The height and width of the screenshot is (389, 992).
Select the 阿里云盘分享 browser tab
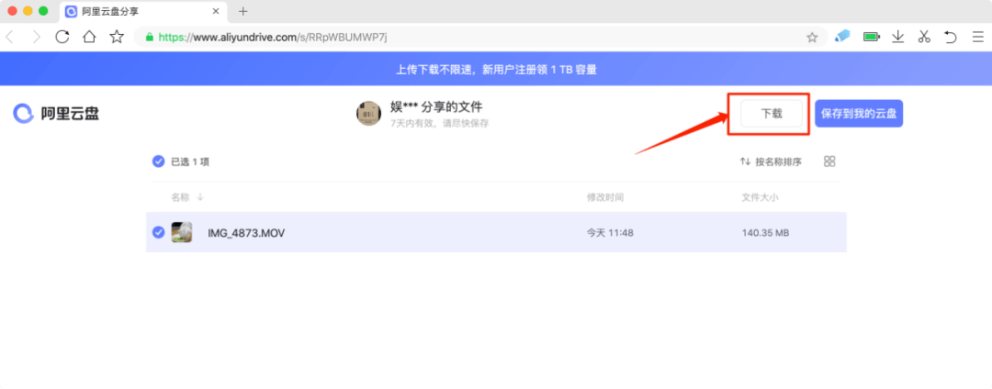coord(143,11)
